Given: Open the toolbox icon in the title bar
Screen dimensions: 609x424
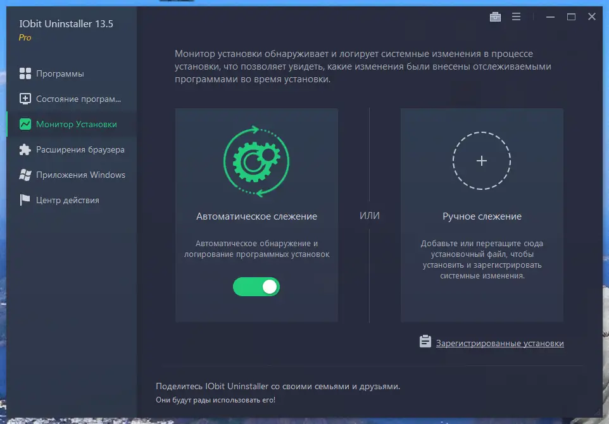Looking at the screenshot, I should 495,17.
